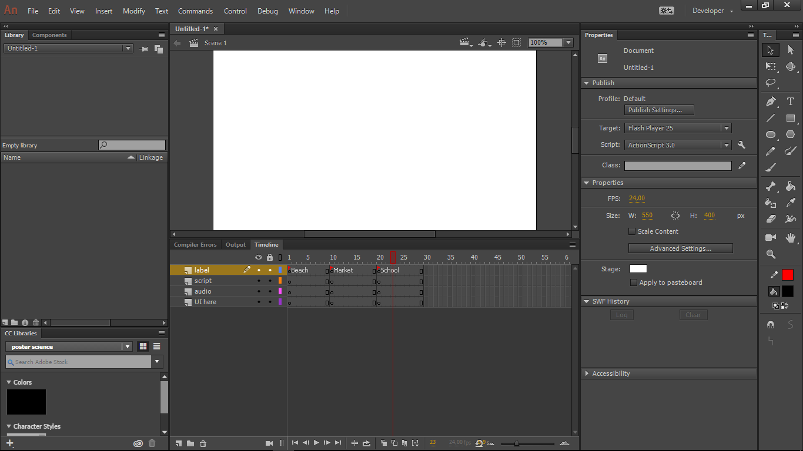803x451 pixels.
Task: Open the Commands menu
Action: (x=195, y=11)
